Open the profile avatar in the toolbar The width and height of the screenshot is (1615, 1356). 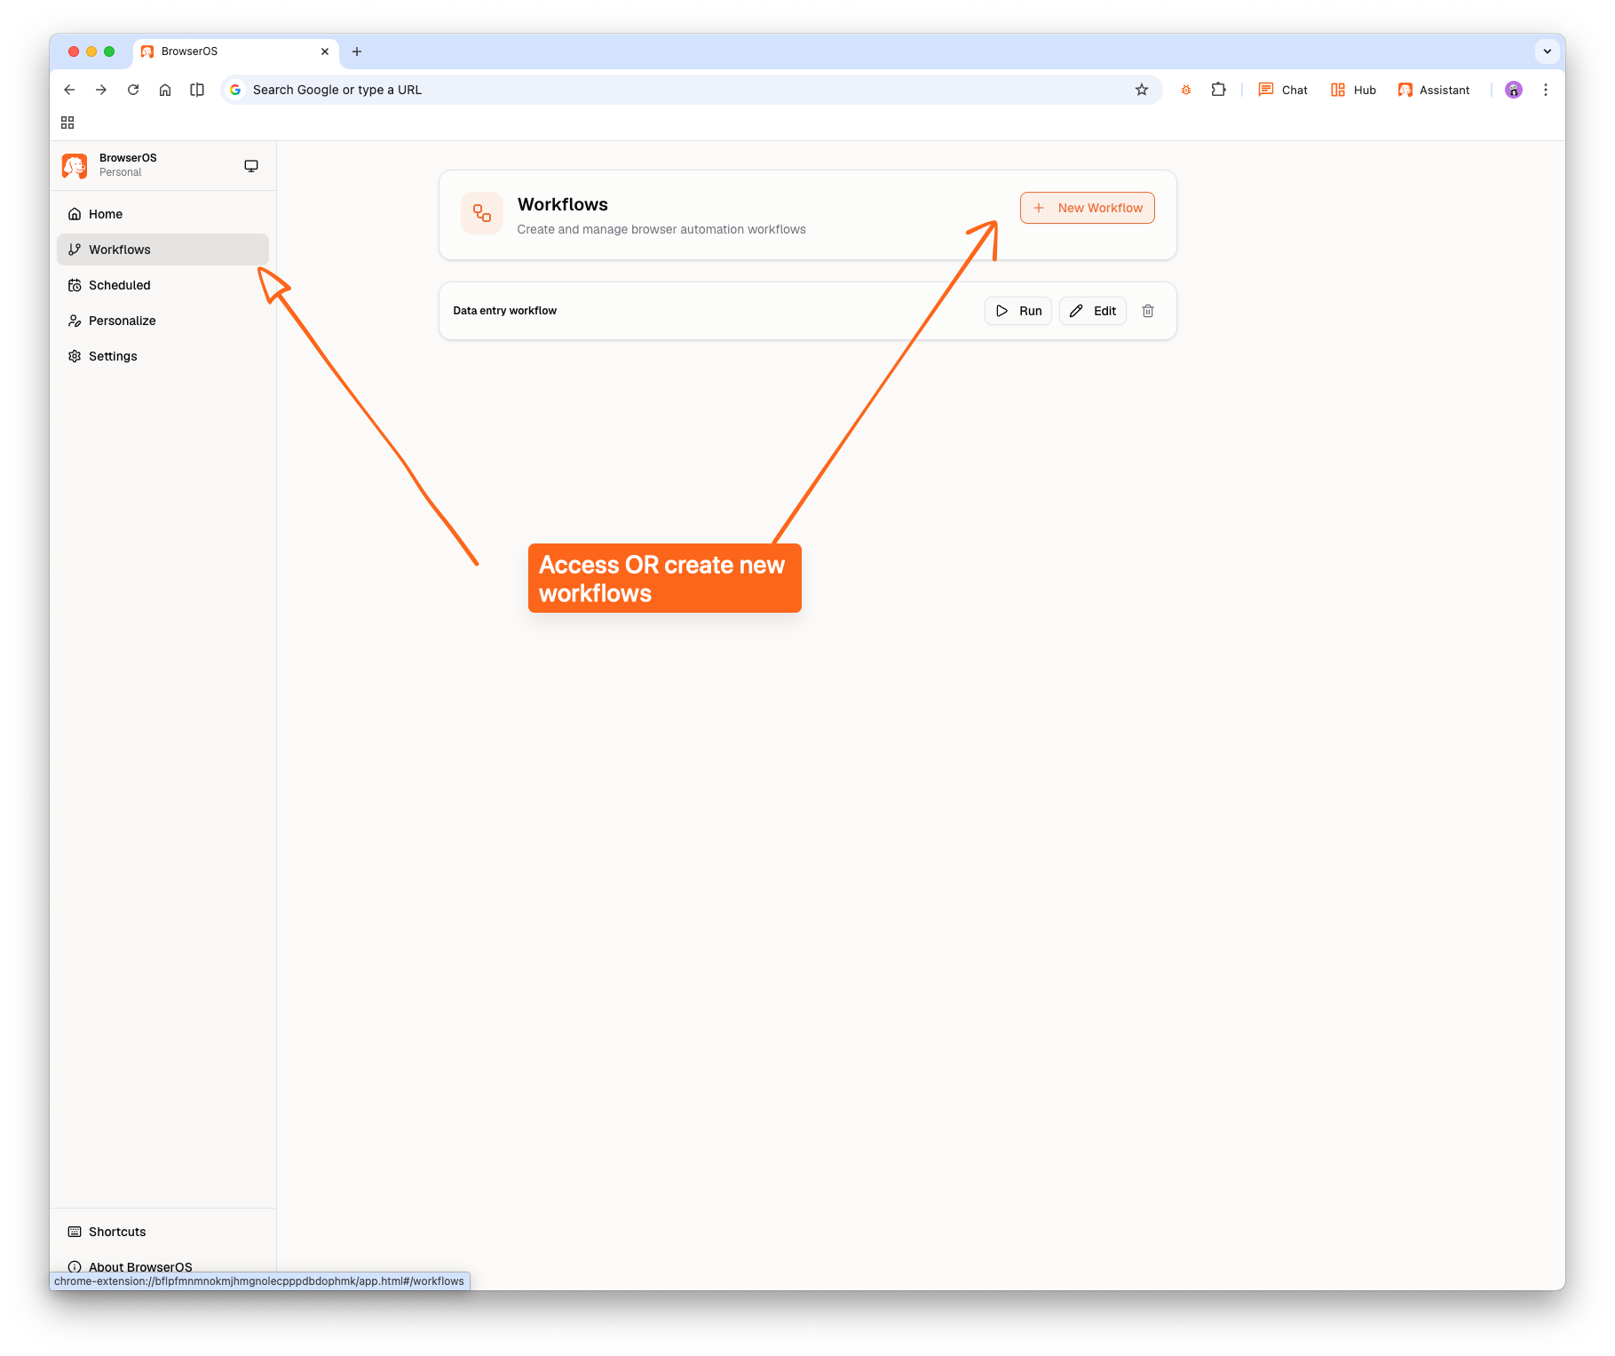pos(1513,90)
